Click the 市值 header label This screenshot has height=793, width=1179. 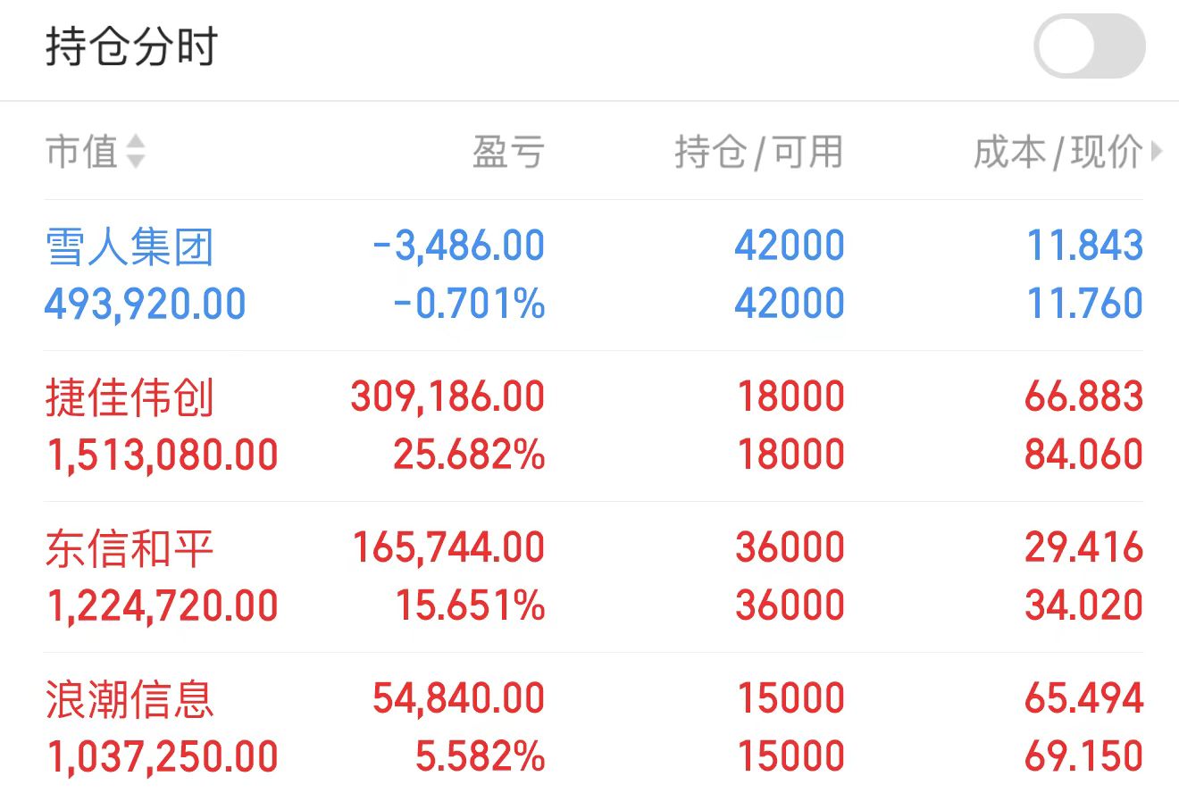pos(82,152)
